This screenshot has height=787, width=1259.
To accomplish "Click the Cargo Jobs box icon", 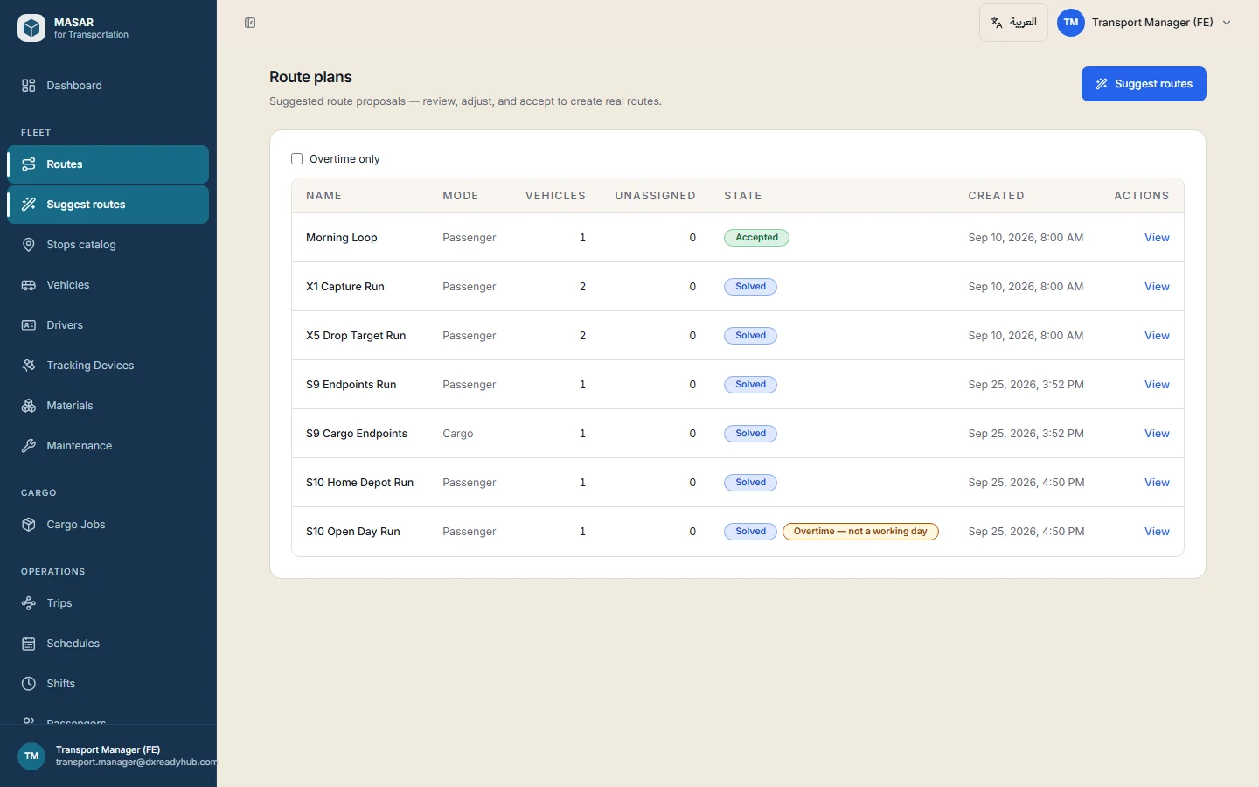I will click(x=29, y=525).
